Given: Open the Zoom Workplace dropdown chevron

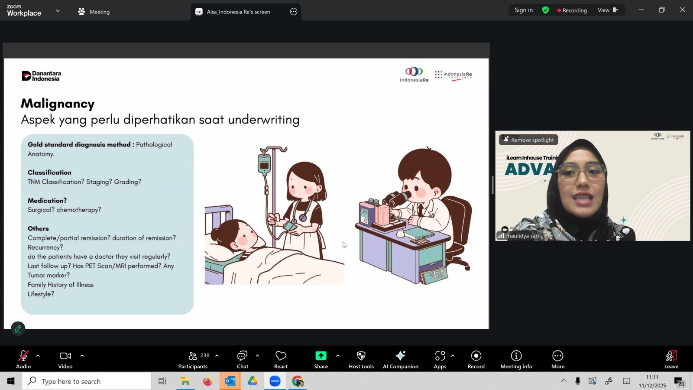Looking at the screenshot, I should tap(58, 11).
